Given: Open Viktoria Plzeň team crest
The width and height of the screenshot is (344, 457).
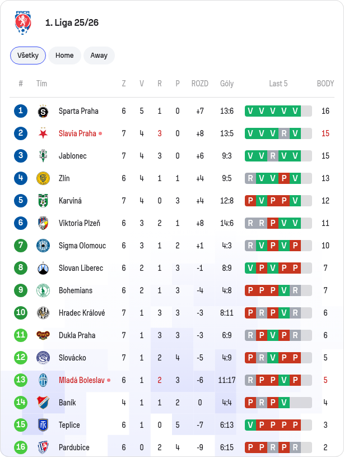Looking at the screenshot, I should [x=43, y=223].
